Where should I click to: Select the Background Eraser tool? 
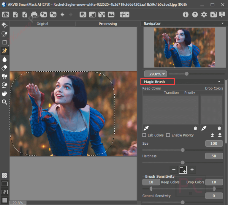4,77
